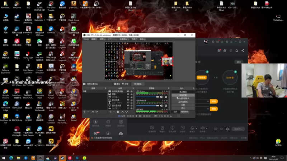
Task: Remove scene with minus icon in Scenes panel
Action: [88, 112]
